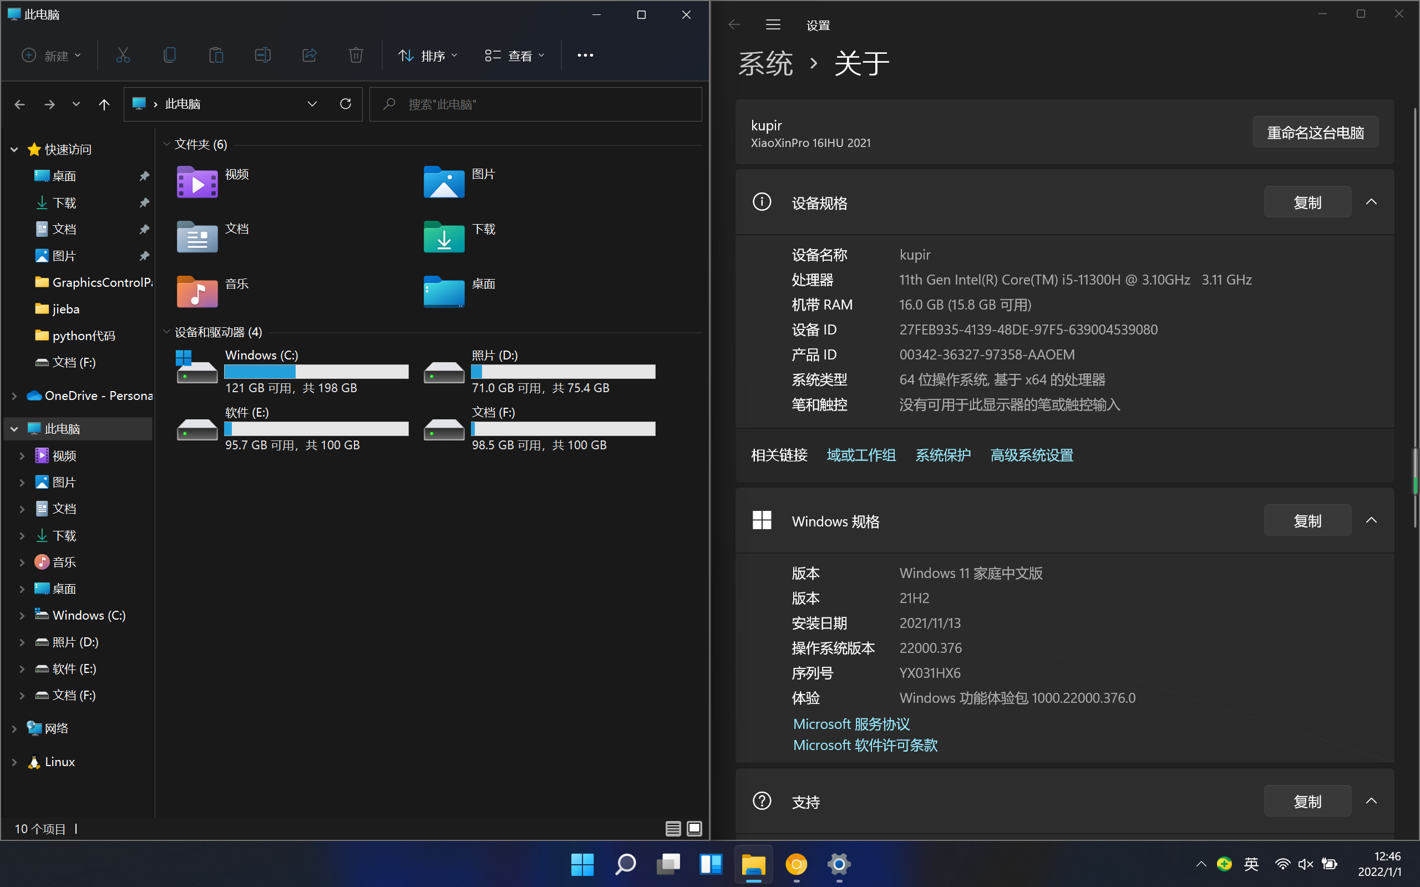Click the Delete trash icon in File Explorer
The height and width of the screenshot is (887, 1420).
point(356,55)
